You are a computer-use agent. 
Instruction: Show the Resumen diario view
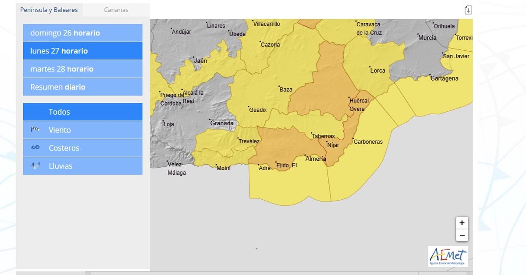tap(83, 87)
